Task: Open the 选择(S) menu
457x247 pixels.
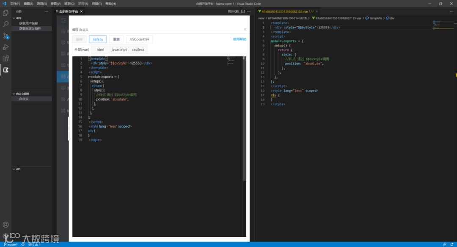Action: pyautogui.click(x=41, y=3)
